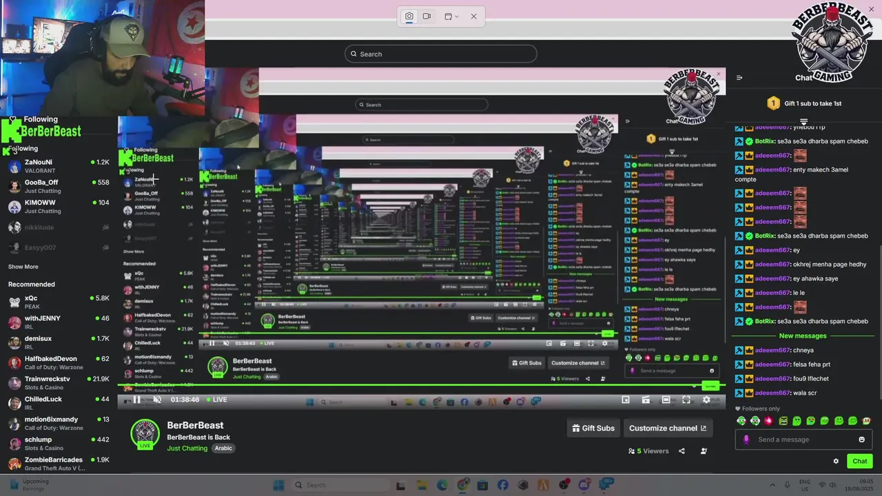Screen dimensions: 882x496
Task: Click Gift Subs button
Action: [593, 428]
